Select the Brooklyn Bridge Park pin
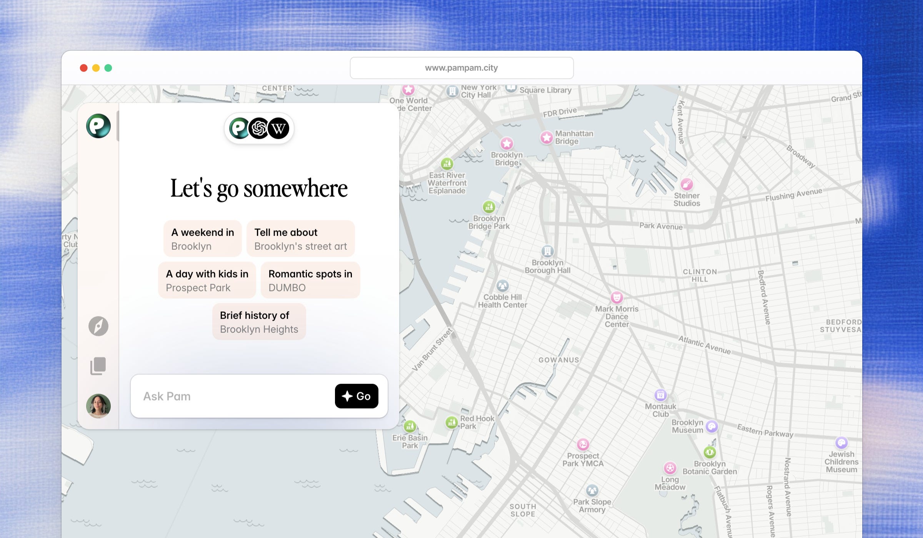Viewport: 923px width, 538px height. click(489, 208)
